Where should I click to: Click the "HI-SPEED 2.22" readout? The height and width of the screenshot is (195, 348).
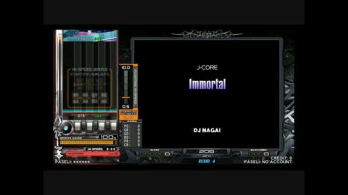pos(101,149)
